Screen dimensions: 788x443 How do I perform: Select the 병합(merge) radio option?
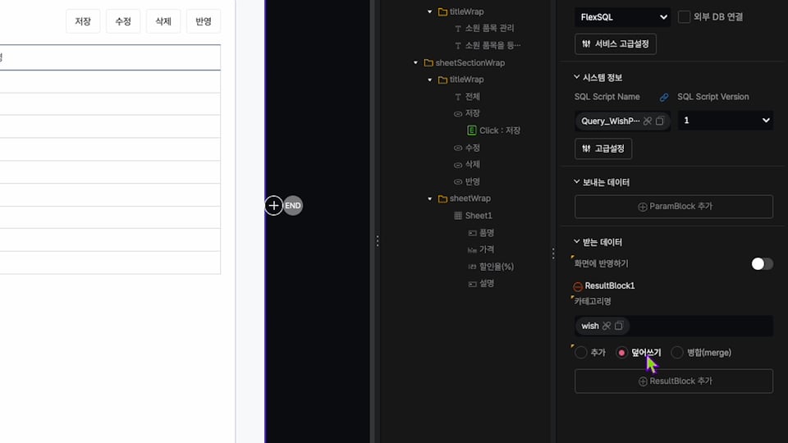pos(677,353)
